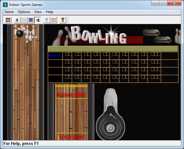Click the START HERE lane marker

pyautogui.click(x=71, y=137)
